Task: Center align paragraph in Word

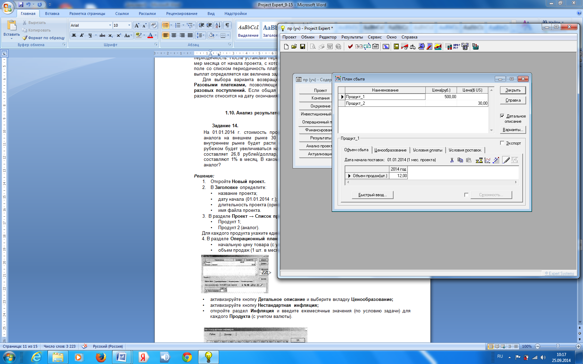Action: pos(174,35)
